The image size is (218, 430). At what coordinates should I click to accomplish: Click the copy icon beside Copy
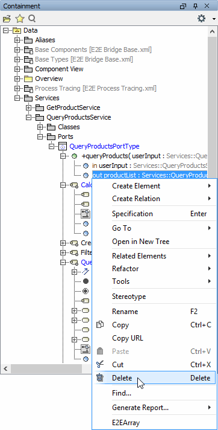pyautogui.click(x=100, y=324)
